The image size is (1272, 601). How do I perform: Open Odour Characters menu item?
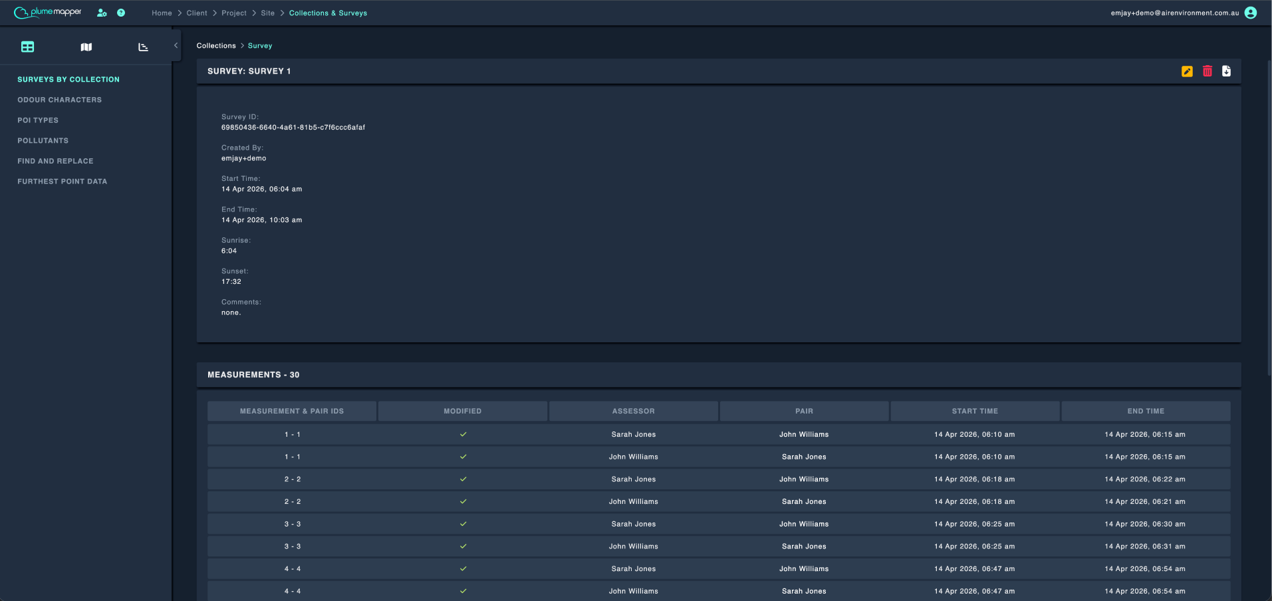coord(60,100)
